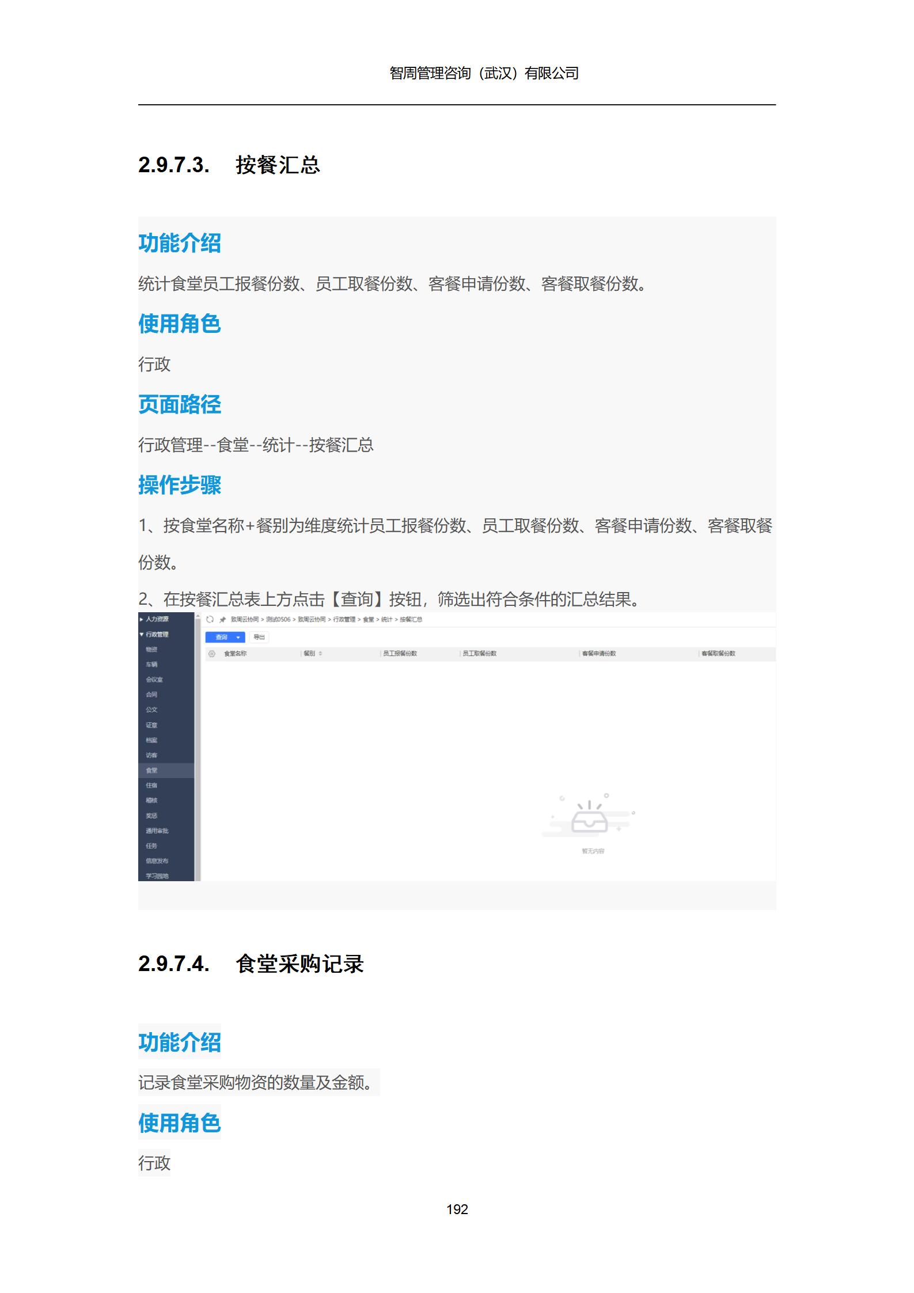Open 奖惩 in the sidebar
This screenshot has width=914, height=1293.
point(151,816)
